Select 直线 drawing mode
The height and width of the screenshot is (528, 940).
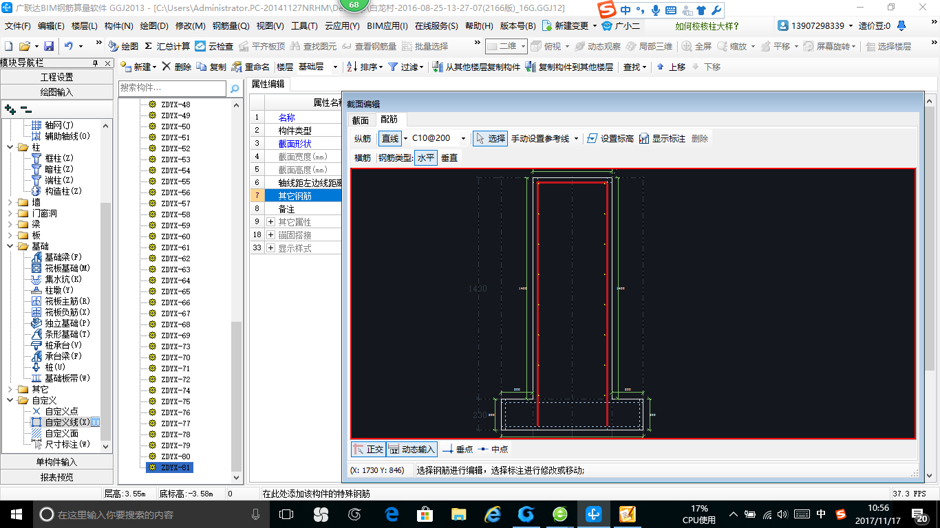pos(390,138)
